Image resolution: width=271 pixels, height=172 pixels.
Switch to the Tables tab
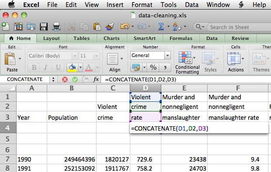81,38
